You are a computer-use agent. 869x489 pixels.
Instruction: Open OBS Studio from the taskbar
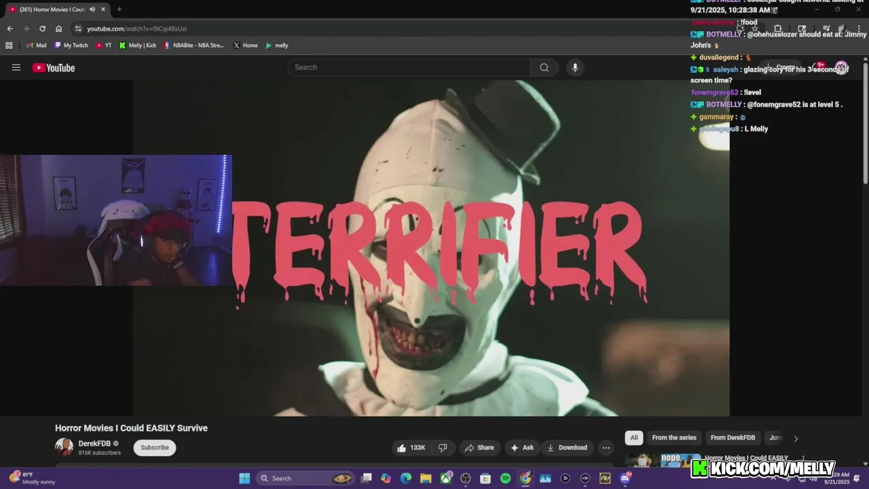click(x=466, y=478)
